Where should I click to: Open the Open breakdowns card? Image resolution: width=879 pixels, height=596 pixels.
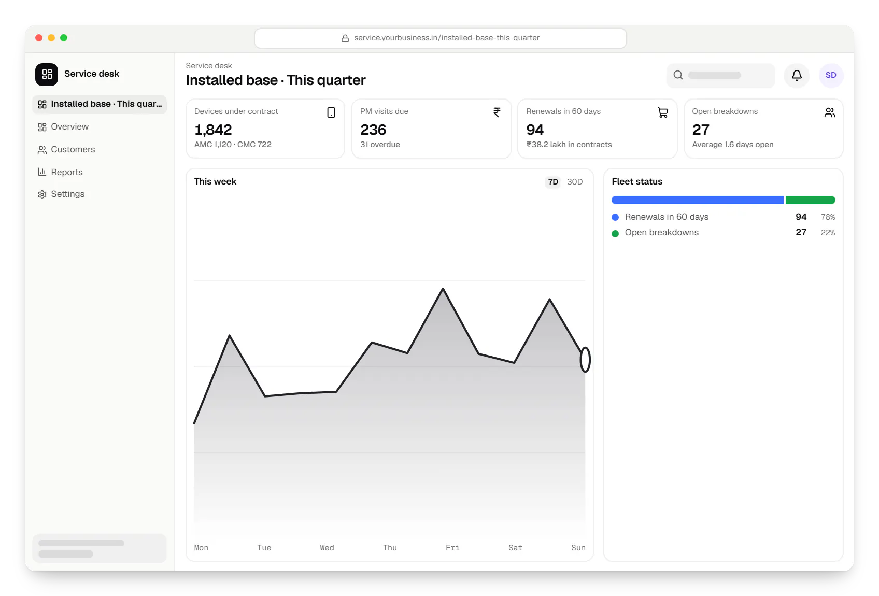coord(763,129)
